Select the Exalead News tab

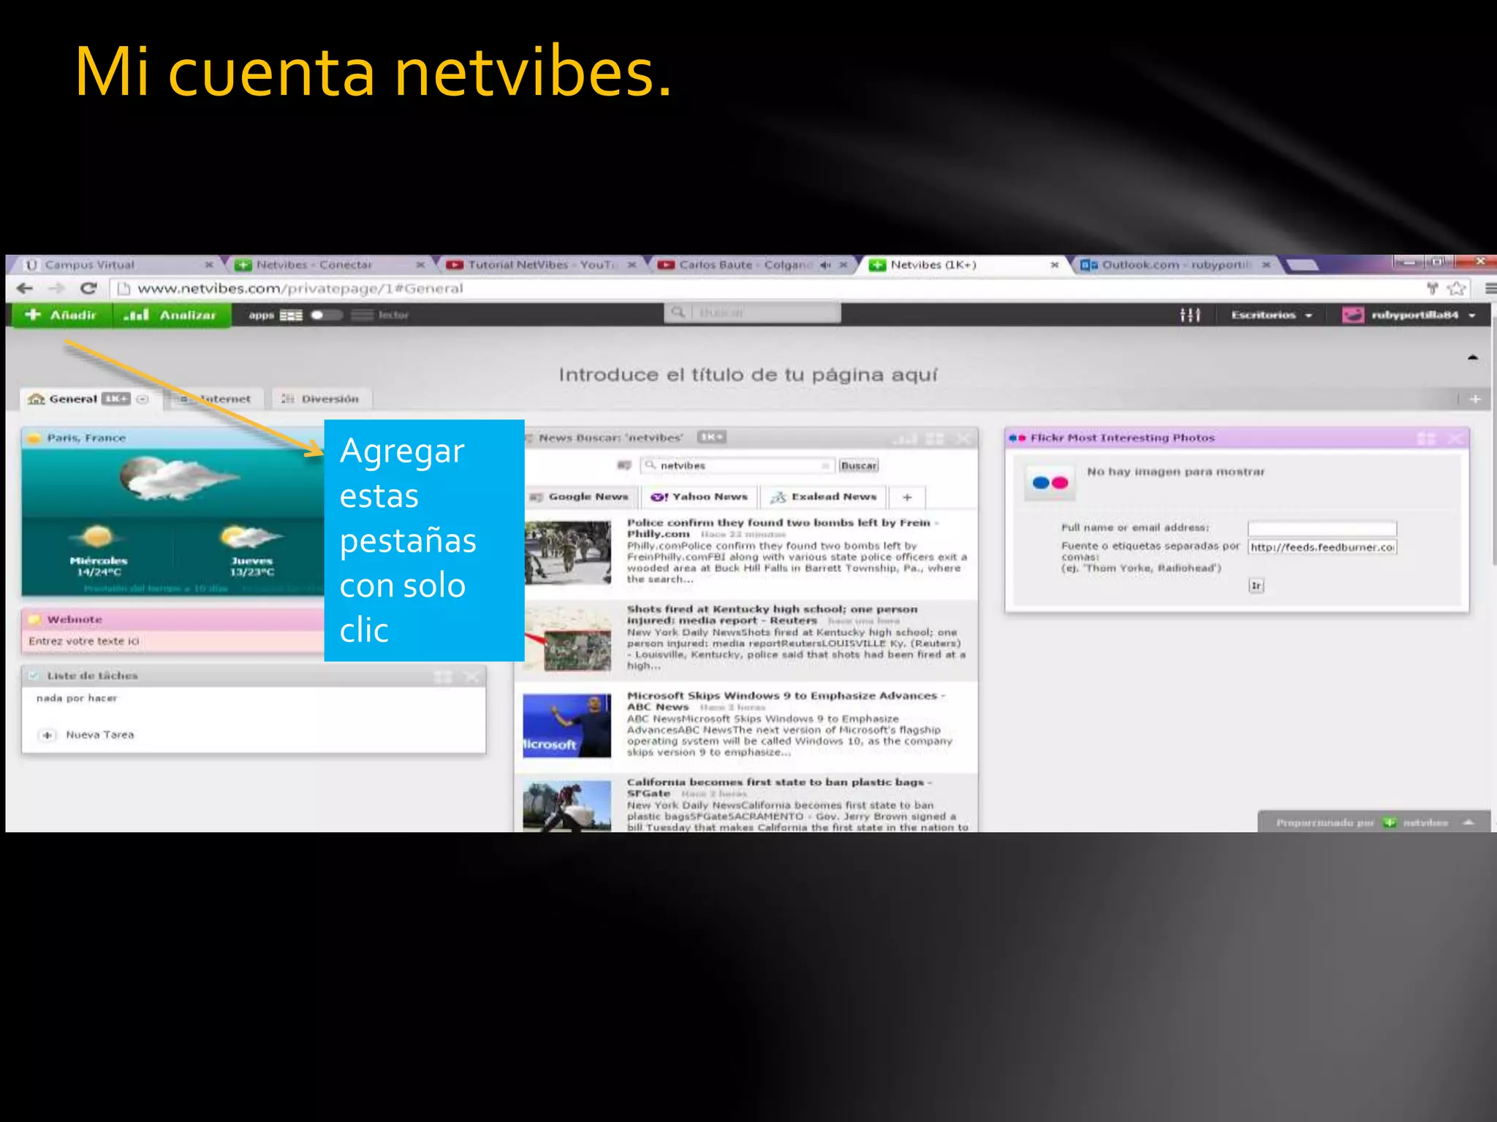824,497
